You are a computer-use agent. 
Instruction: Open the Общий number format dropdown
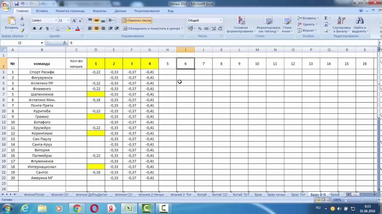pyautogui.click(x=221, y=21)
